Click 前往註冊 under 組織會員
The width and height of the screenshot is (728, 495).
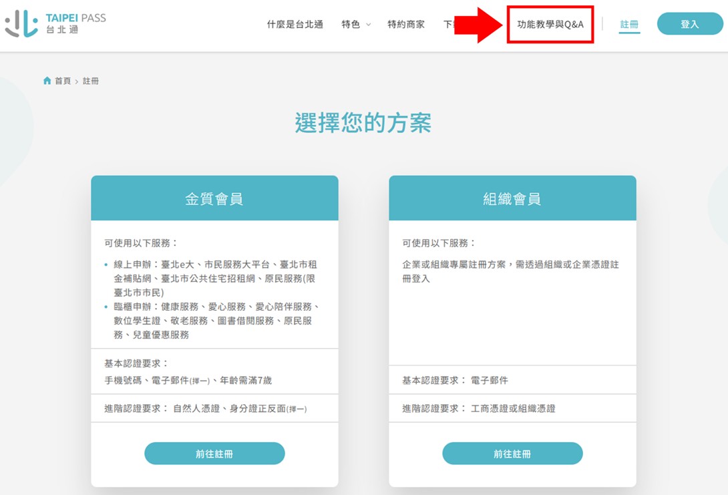[x=512, y=454]
